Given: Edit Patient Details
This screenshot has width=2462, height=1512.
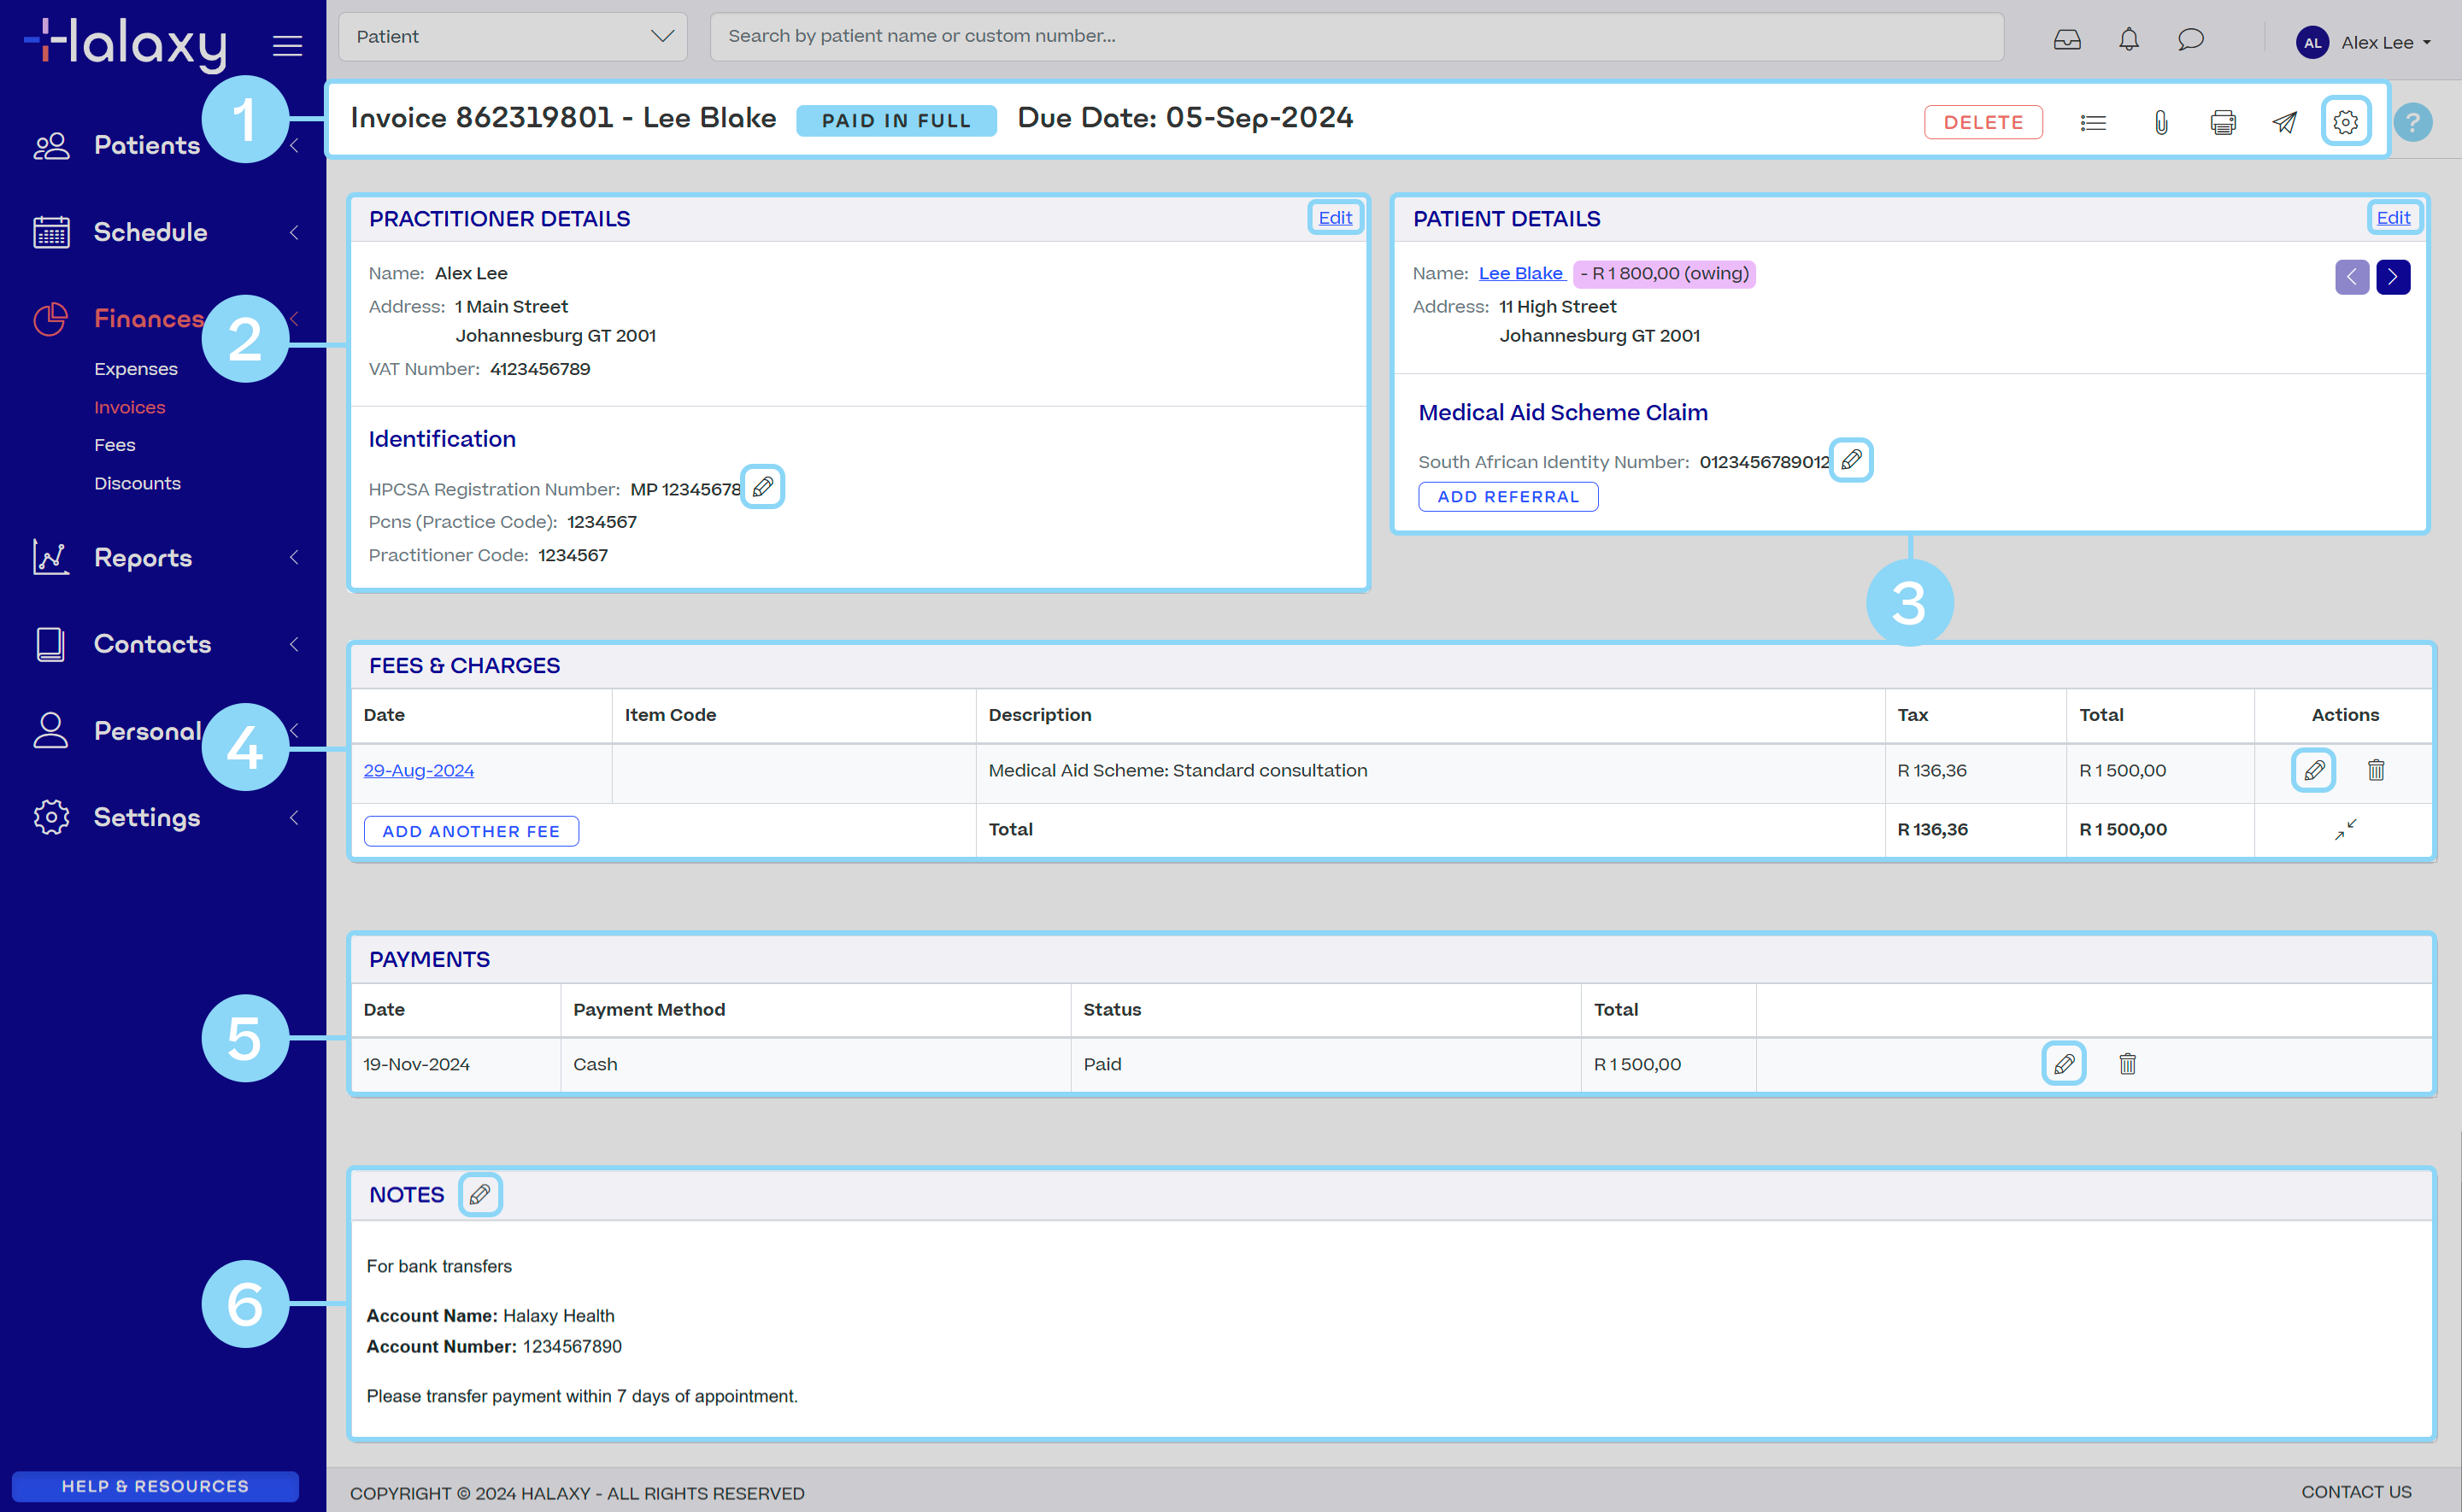Looking at the screenshot, I should pos(2393,217).
